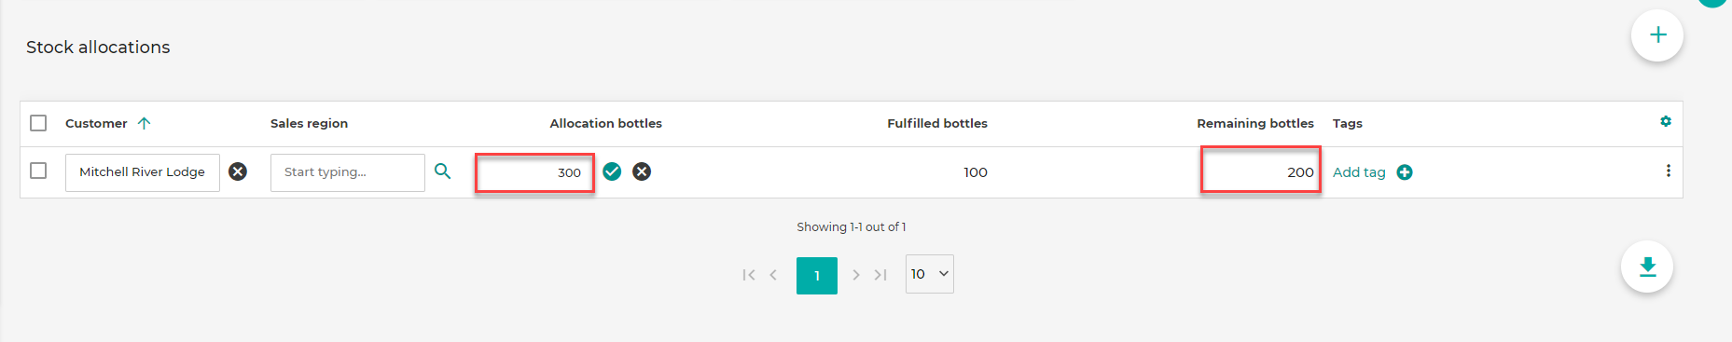Open the row's three-dot options menu
The width and height of the screenshot is (1732, 342).
(x=1669, y=171)
